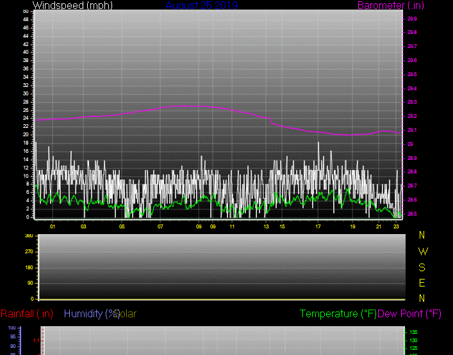
Task: Click the 29.4 barometer axis value
Action: [412, 88]
